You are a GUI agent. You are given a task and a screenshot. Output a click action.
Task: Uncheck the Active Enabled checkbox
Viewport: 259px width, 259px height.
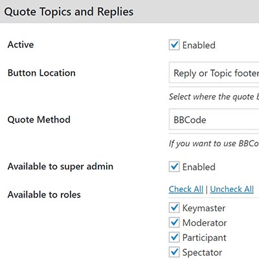[x=174, y=45]
